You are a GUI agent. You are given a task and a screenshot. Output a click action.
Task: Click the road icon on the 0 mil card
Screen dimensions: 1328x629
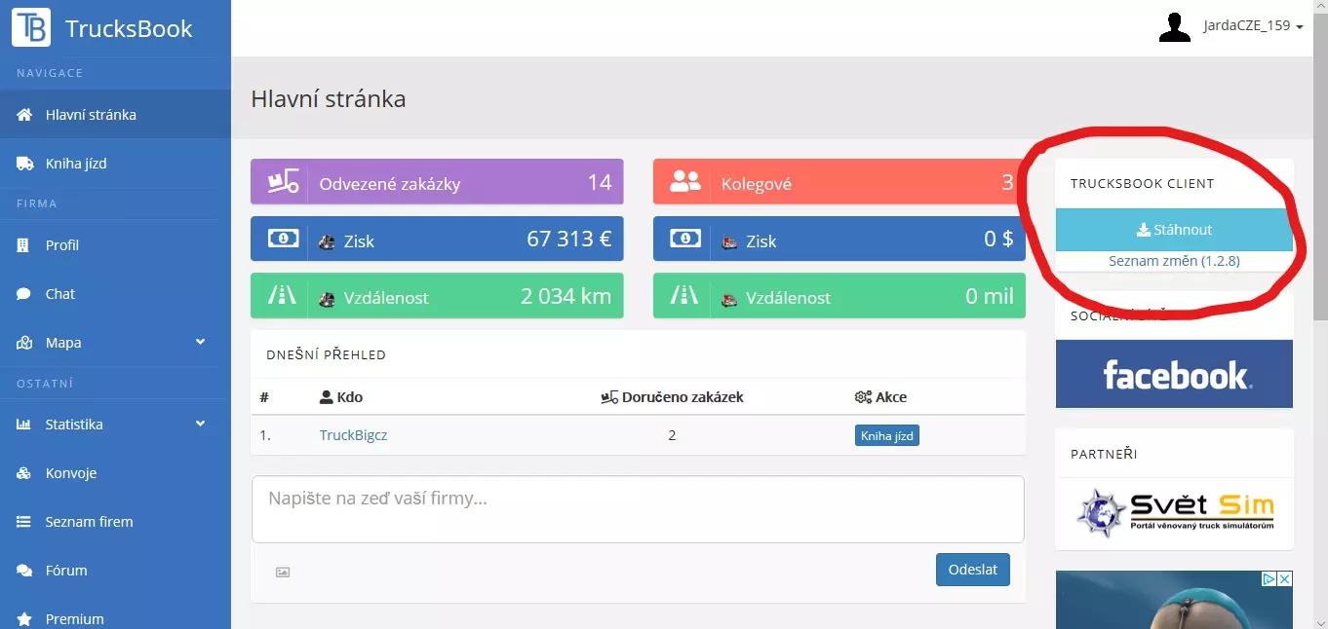click(x=685, y=296)
